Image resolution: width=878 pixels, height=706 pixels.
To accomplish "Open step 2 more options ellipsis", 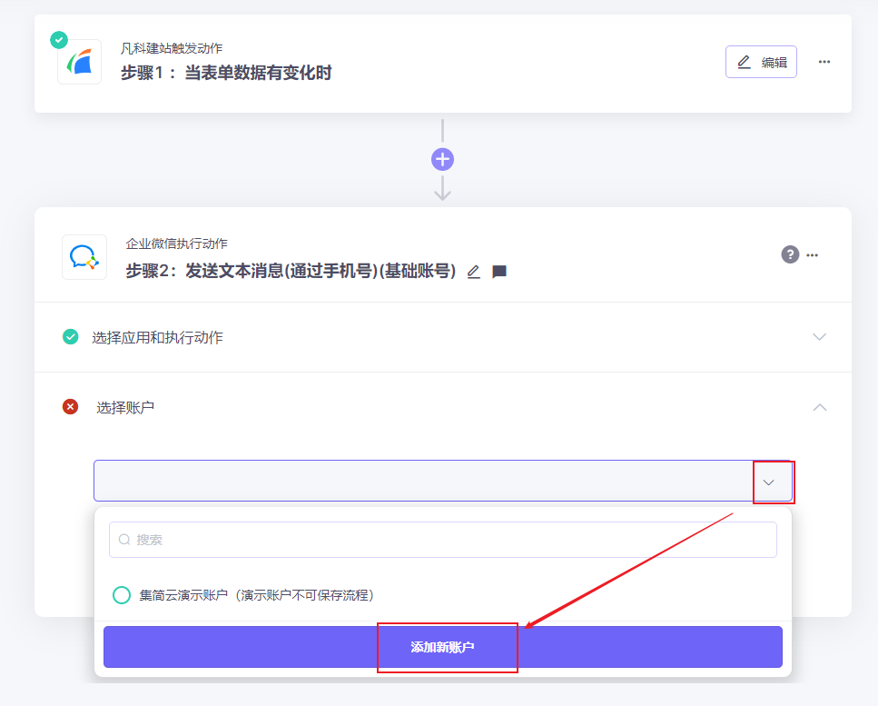I will (x=812, y=255).
